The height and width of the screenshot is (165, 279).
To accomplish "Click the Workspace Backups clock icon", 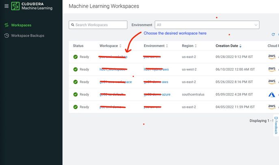I will point(6,36).
